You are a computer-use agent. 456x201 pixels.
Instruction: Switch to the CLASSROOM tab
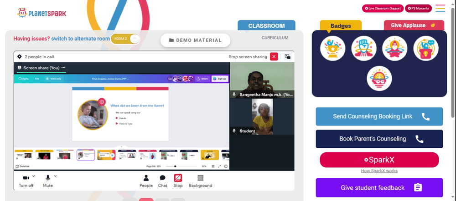tap(266, 25)
